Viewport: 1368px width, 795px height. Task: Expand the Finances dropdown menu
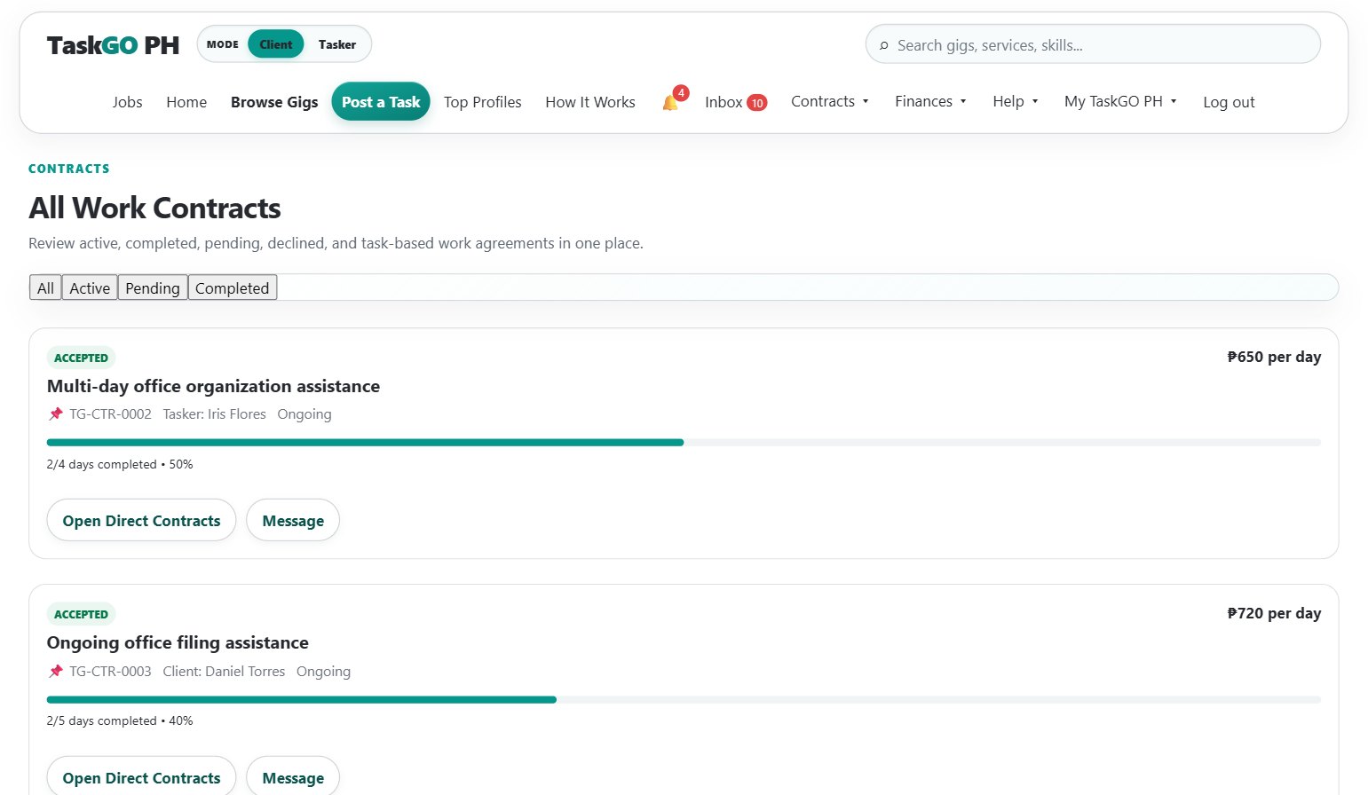pyautogui.click(x=930, y=101)
